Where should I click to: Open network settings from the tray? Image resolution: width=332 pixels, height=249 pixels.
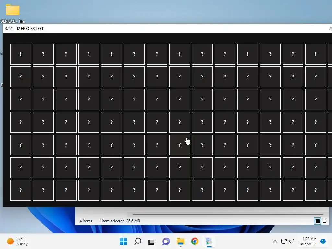284,241
